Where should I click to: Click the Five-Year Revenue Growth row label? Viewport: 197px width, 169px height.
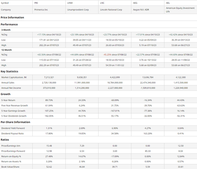coord(14,106)
